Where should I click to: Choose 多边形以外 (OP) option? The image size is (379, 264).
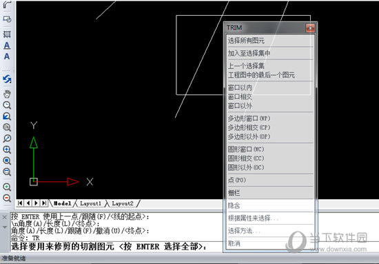[x=270, y=136]
